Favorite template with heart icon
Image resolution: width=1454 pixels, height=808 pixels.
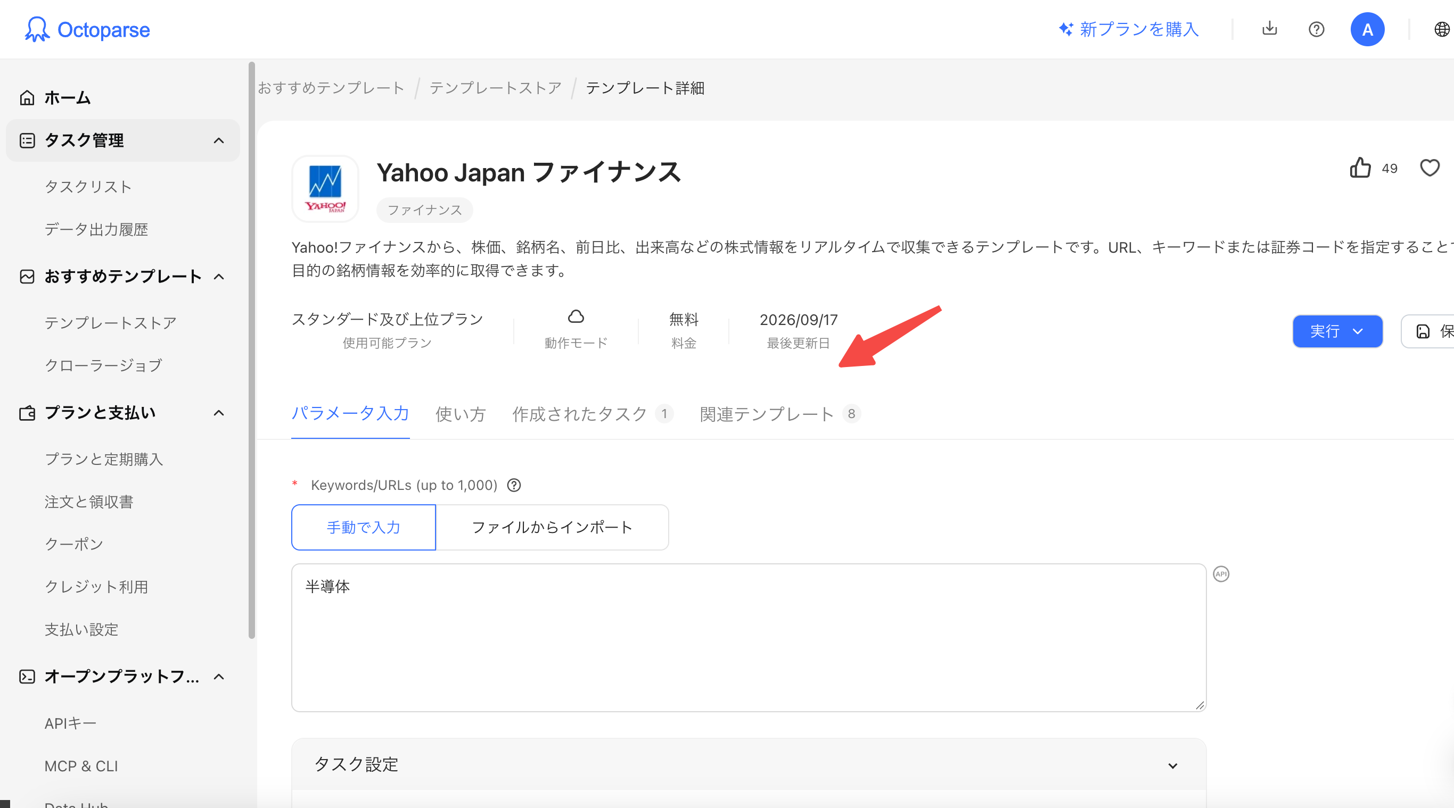tap(1429, 168)
